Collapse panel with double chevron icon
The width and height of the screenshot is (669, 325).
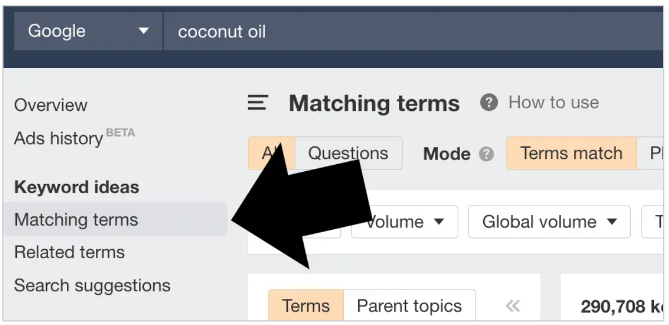(512, 305)
